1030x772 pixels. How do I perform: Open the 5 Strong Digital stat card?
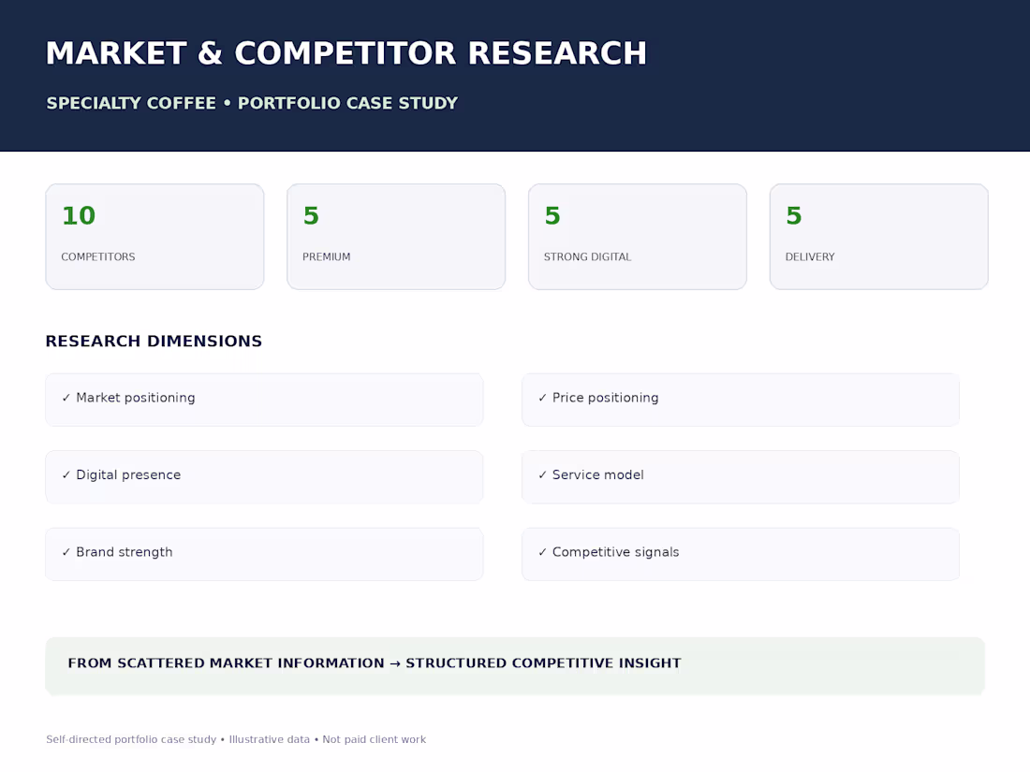coord(637,237)
